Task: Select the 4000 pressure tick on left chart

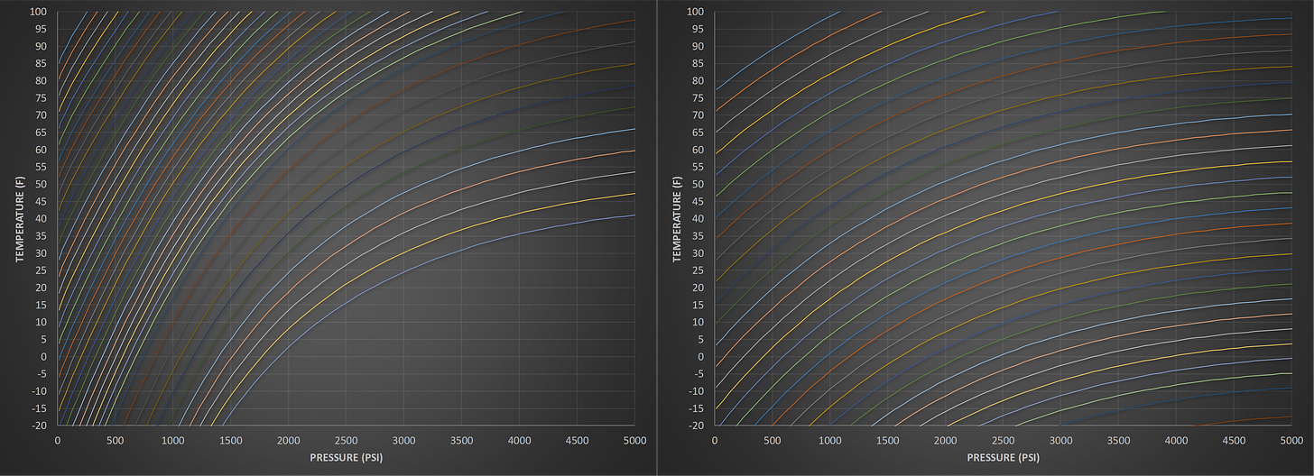Action: click(x=520, y=441)
